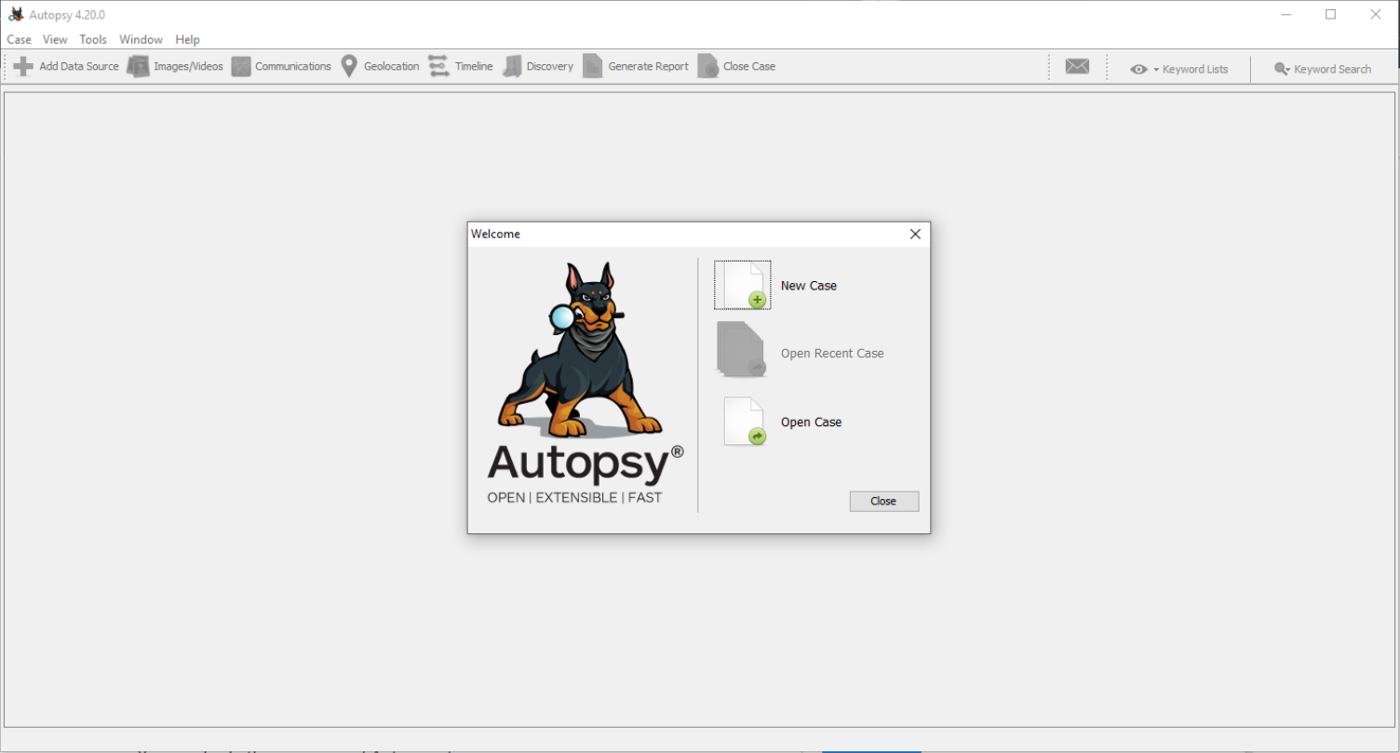Click the Open Recent Case label
Viewport: 1400px width, 753px height.
click(832, 354)
